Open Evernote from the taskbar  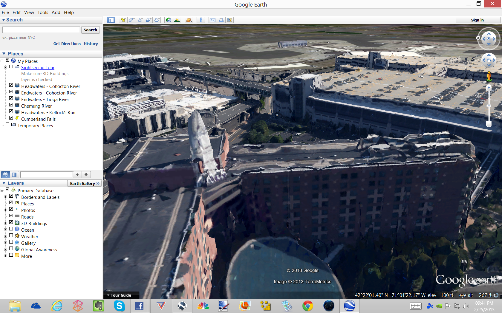[x=98, y=306]
